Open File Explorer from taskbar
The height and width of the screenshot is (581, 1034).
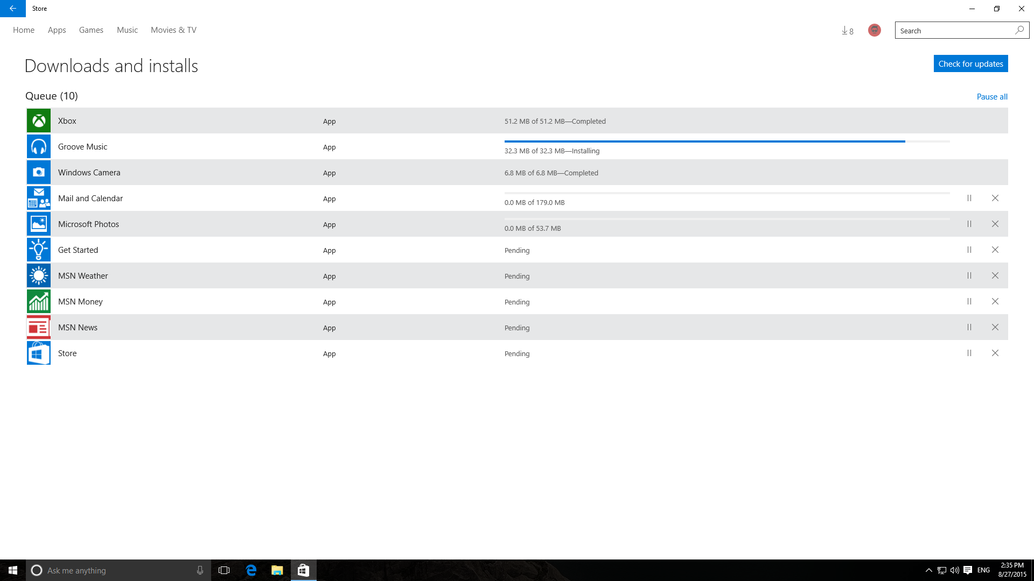pos(277,570)
